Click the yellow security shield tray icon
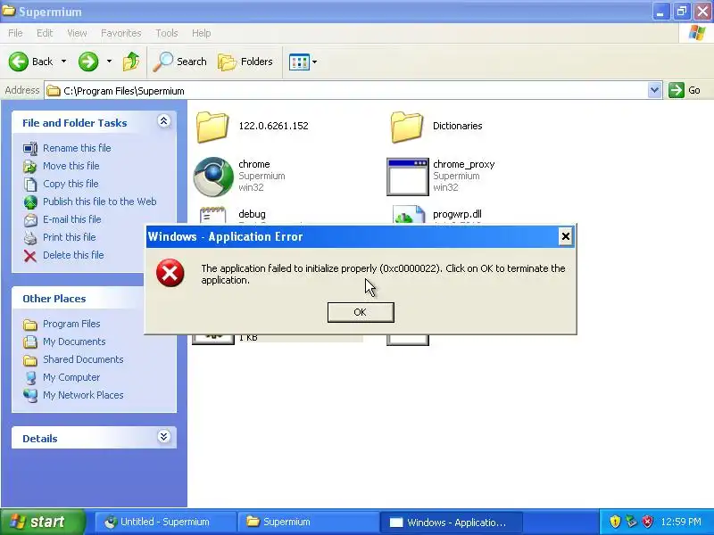The height and width of the screenshot is (535, 714). (x=615, y=522)
